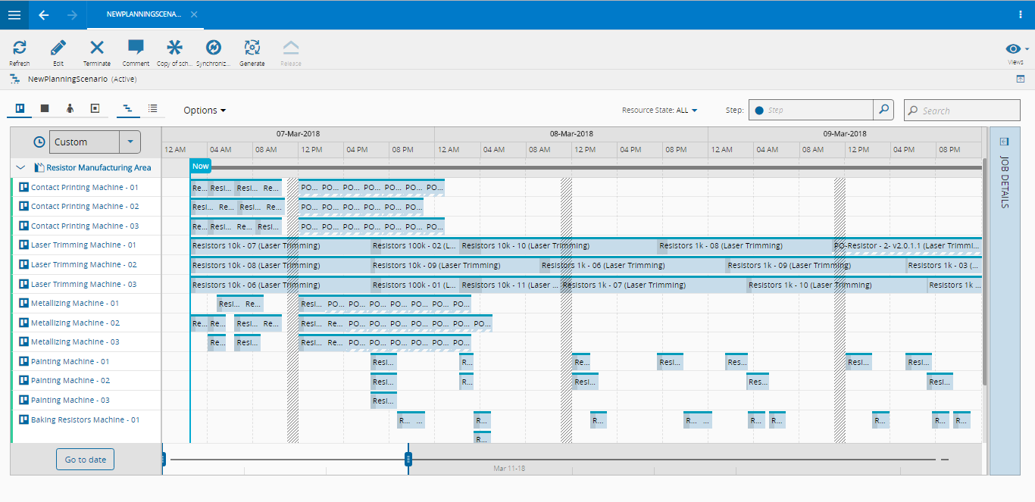Screen dimensions: 1035x502
Task: Open the Custom time scale dropdown
Action: coord(130,142)
